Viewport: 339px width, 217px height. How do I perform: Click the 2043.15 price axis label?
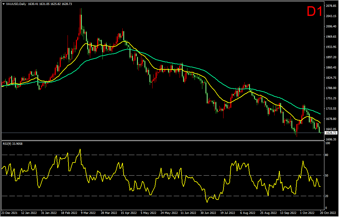pyautogui.click(x=331, y=16)
